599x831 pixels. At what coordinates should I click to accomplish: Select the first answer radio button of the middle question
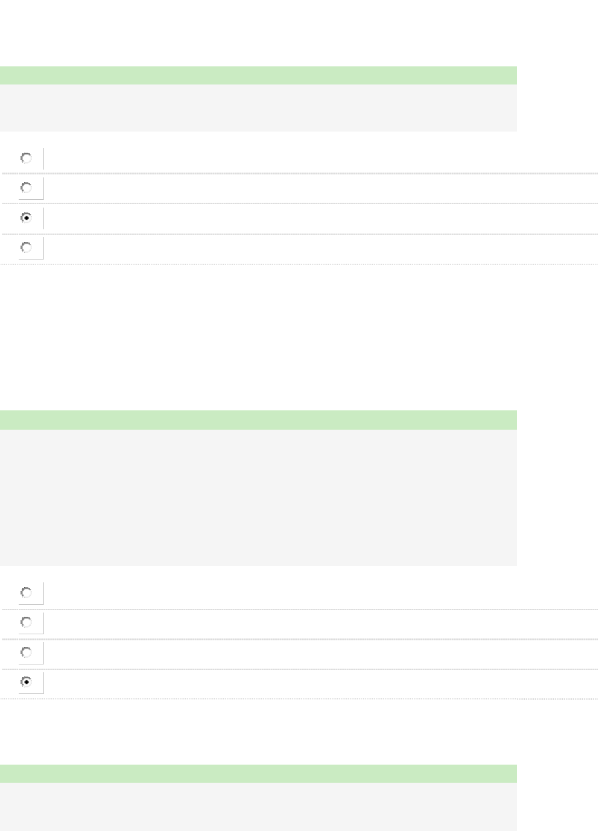pyautogui.click(x=27, y=593)
